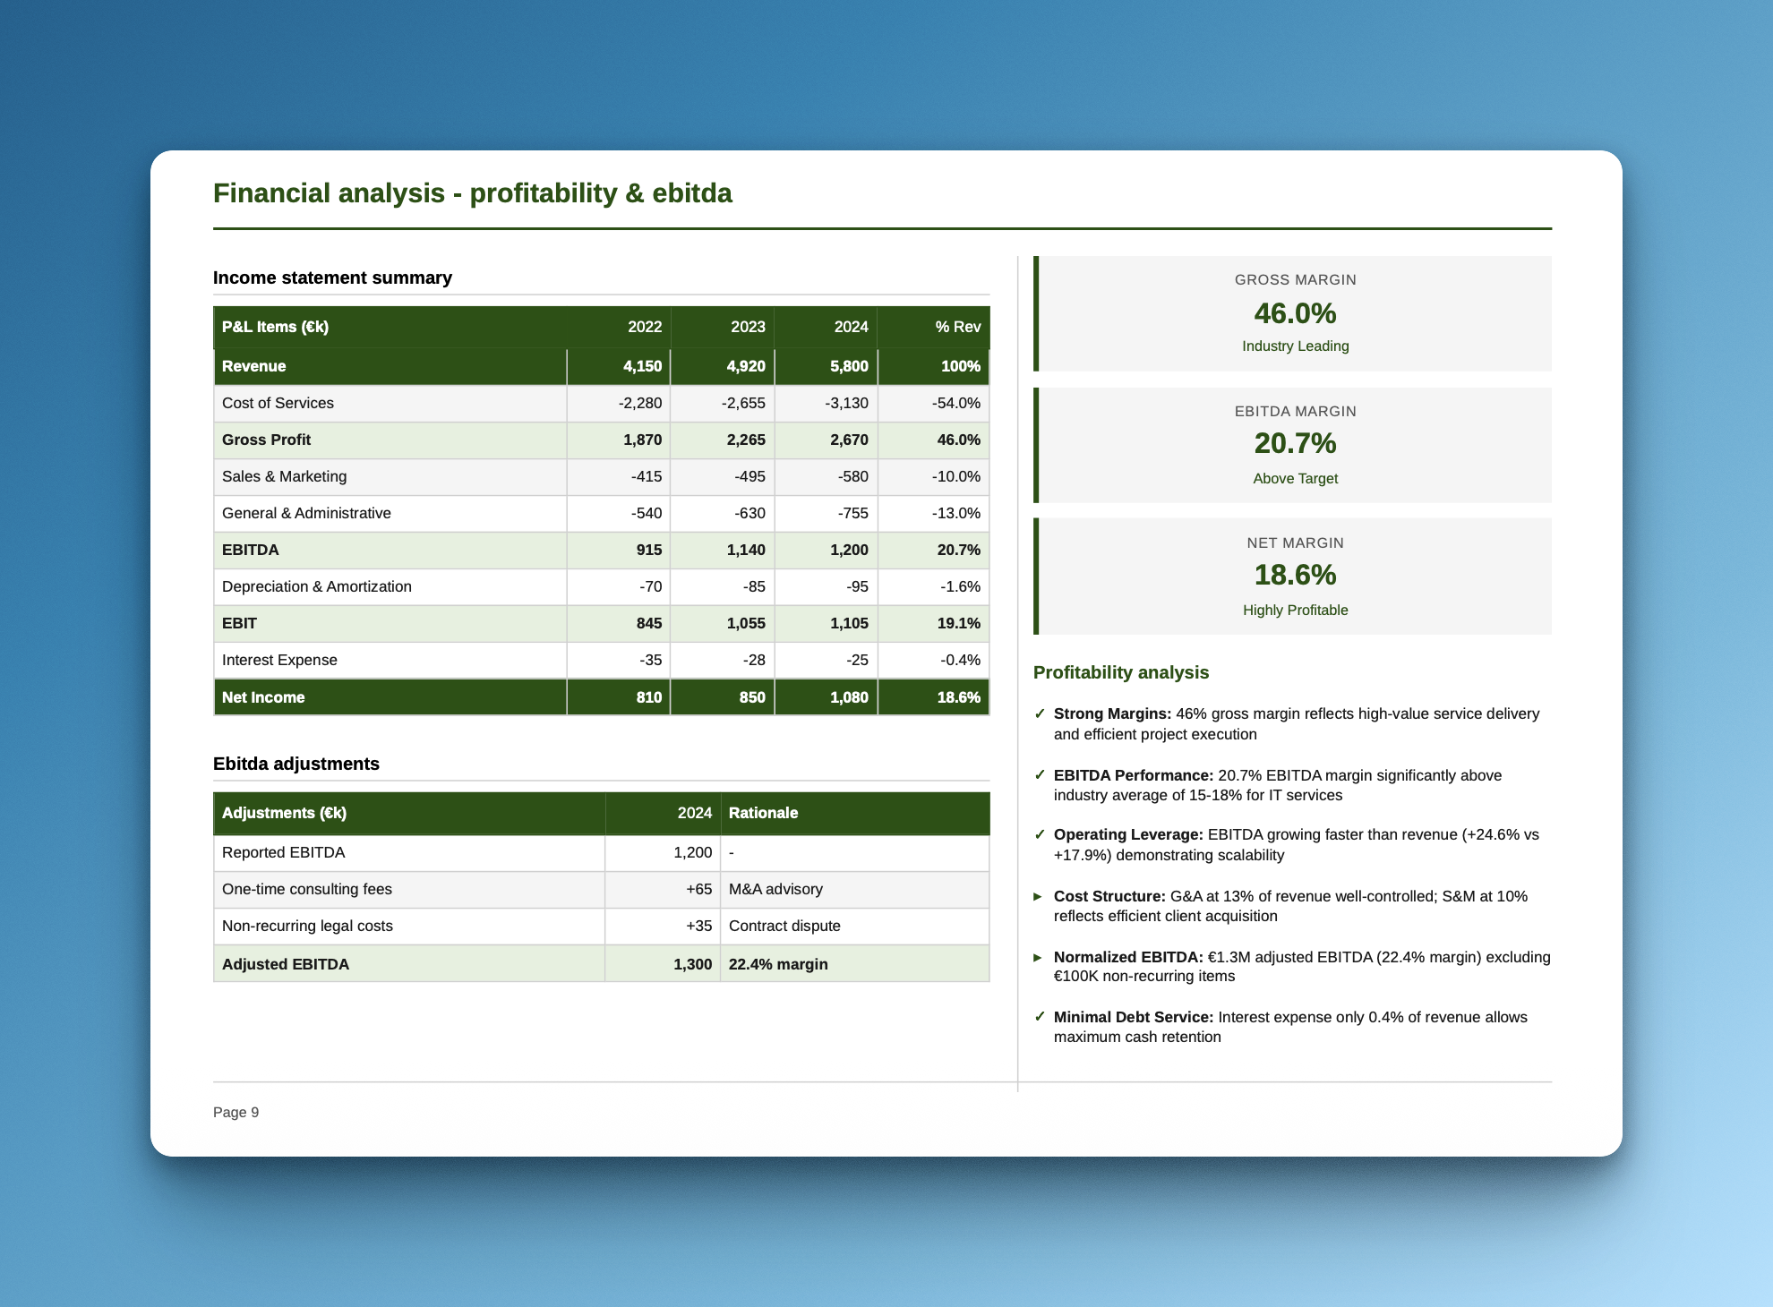Select the EBITDA MARGIN 20.7% card

tap(1293, 444)
